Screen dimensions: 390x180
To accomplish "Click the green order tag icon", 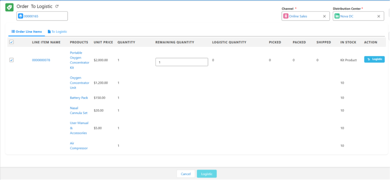I will pos(9,7).
